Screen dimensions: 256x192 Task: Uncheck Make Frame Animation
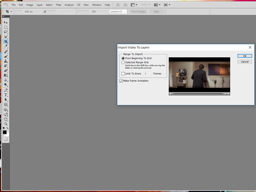pos(121,81)
